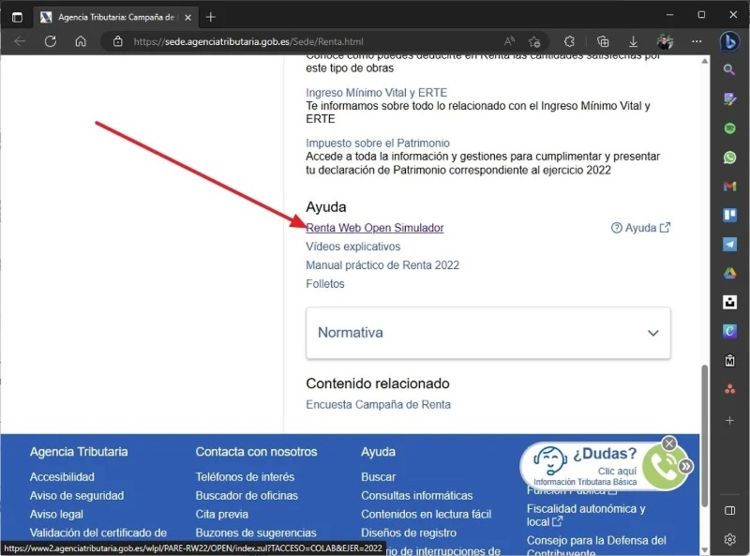
Task: Add this page to favorites
Action: [534, 41]
